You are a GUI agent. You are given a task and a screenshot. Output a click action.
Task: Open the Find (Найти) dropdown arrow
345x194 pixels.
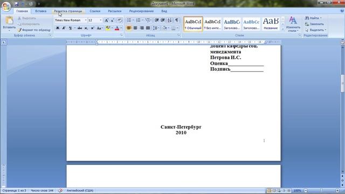321,18
